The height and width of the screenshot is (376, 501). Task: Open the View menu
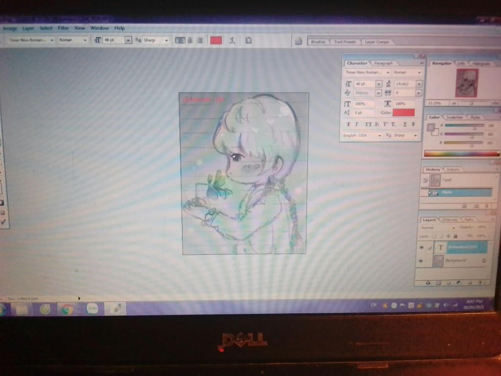pyautogui.click(x=80, y=28)
